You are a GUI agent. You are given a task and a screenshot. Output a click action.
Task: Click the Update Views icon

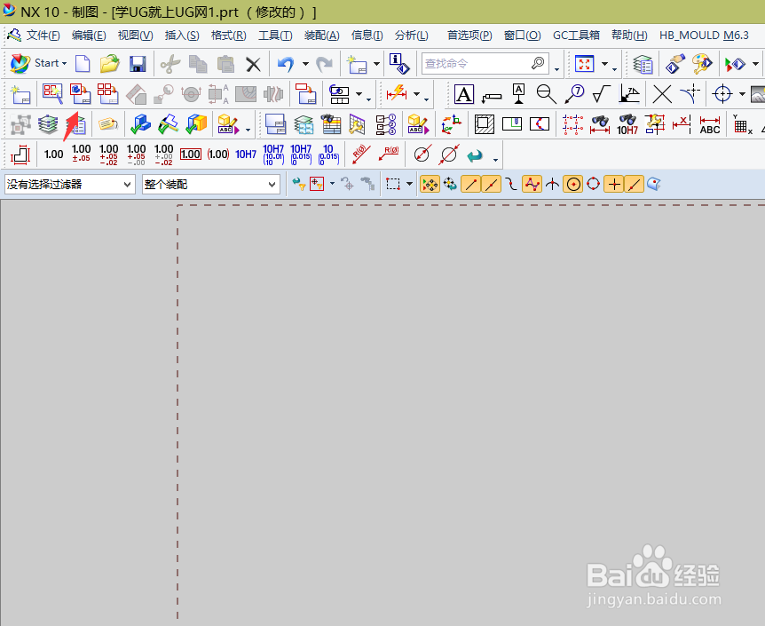tap(306, 93)
